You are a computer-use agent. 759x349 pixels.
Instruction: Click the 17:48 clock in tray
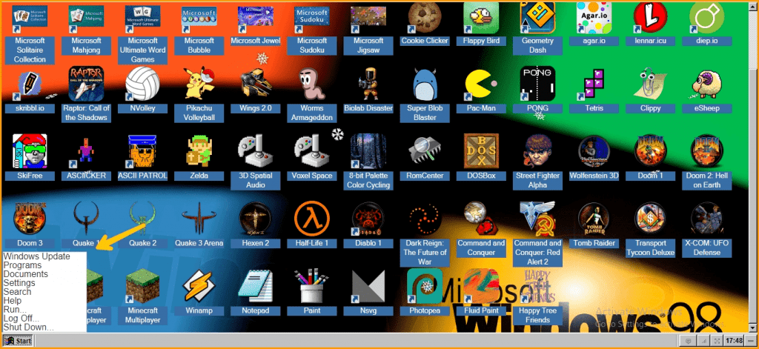[735, 341]
